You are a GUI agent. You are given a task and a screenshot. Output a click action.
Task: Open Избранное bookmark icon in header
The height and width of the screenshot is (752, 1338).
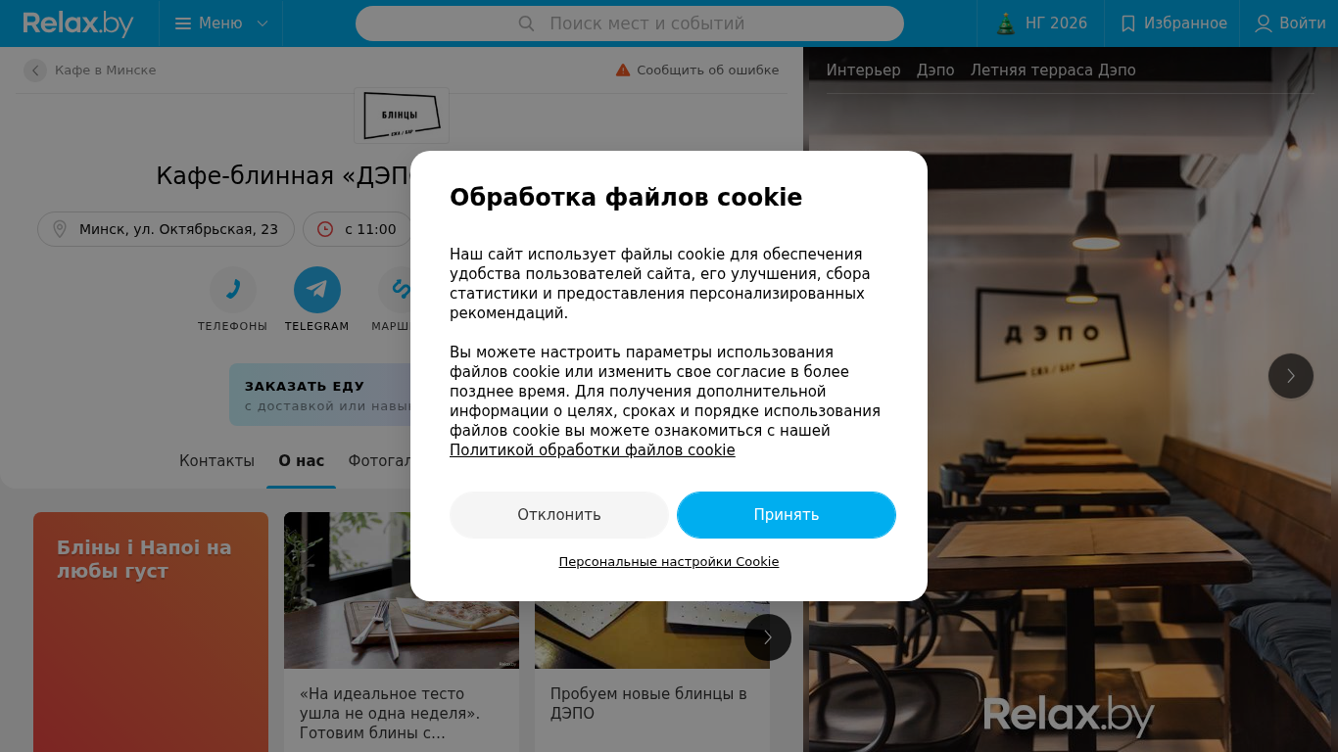coord(1128,23)
